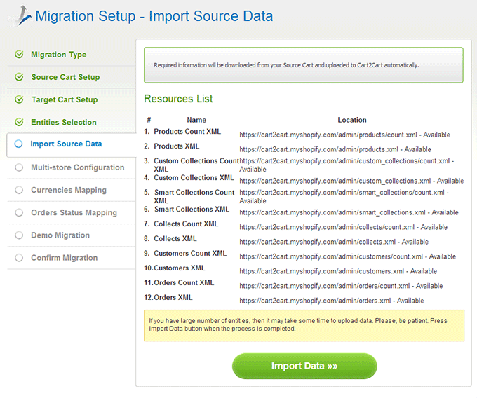Select the circle next to Currencies Mapping
The height and width of the screenshot is (398, 477).
click(x=19, y=190)
